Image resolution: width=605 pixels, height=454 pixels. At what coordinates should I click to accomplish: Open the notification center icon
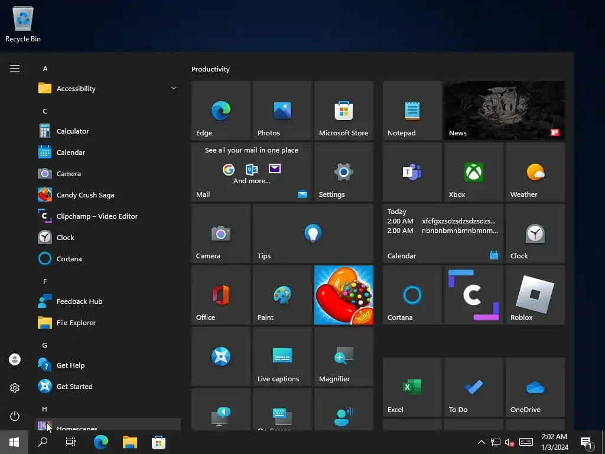point(586,443)
